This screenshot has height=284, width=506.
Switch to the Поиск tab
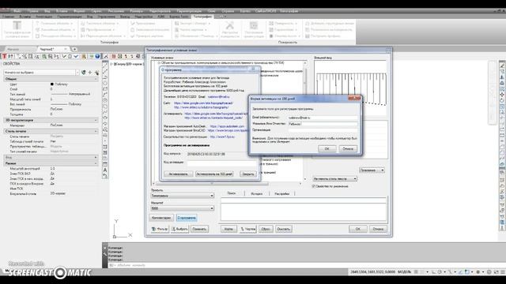[x=232, y=193]
